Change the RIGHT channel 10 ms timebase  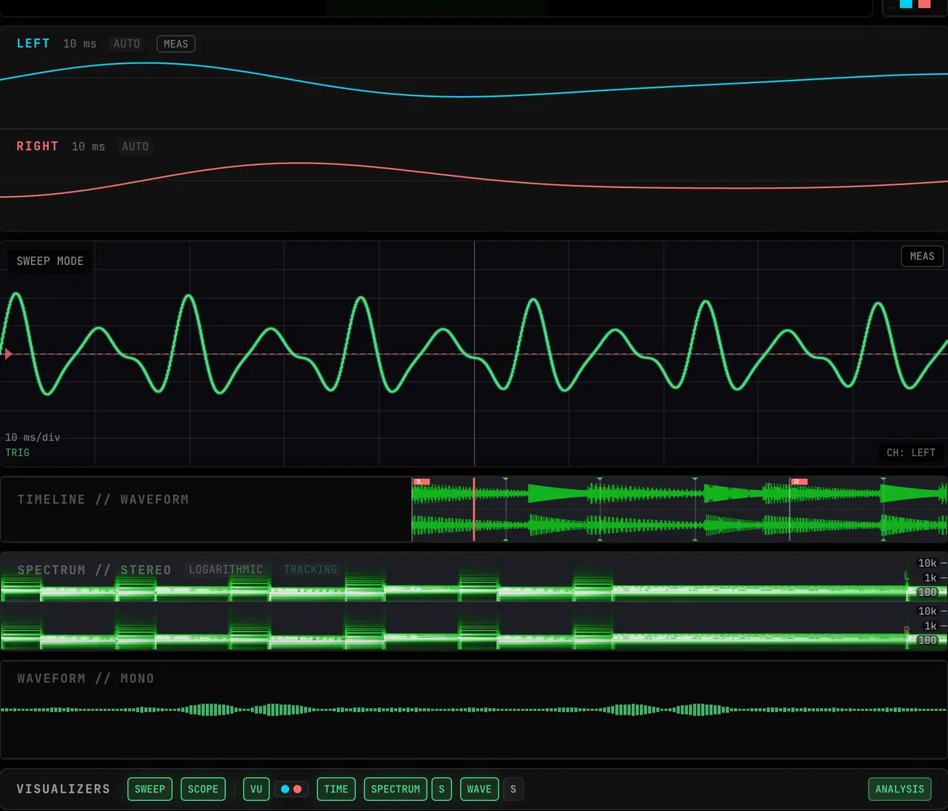click(88, 147)
